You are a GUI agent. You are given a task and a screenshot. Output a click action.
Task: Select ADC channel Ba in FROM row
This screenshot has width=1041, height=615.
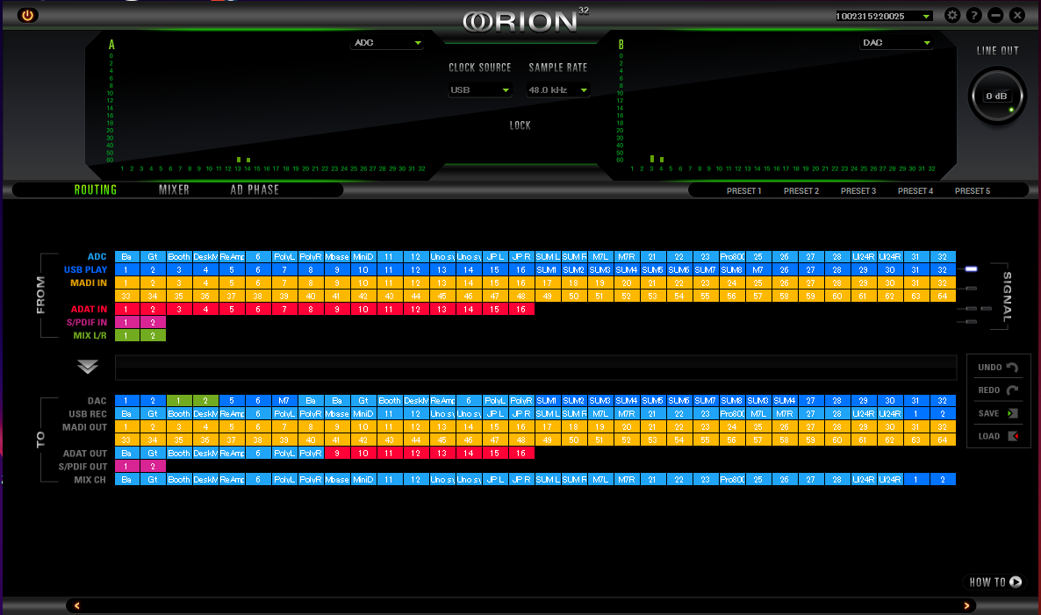tap(126, 257)
